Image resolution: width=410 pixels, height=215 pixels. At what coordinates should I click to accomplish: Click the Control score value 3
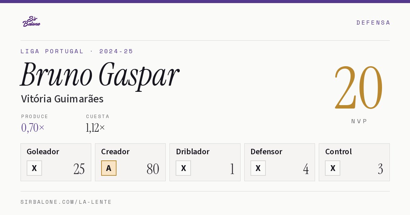pyautogui.click(x=380, y=169)
